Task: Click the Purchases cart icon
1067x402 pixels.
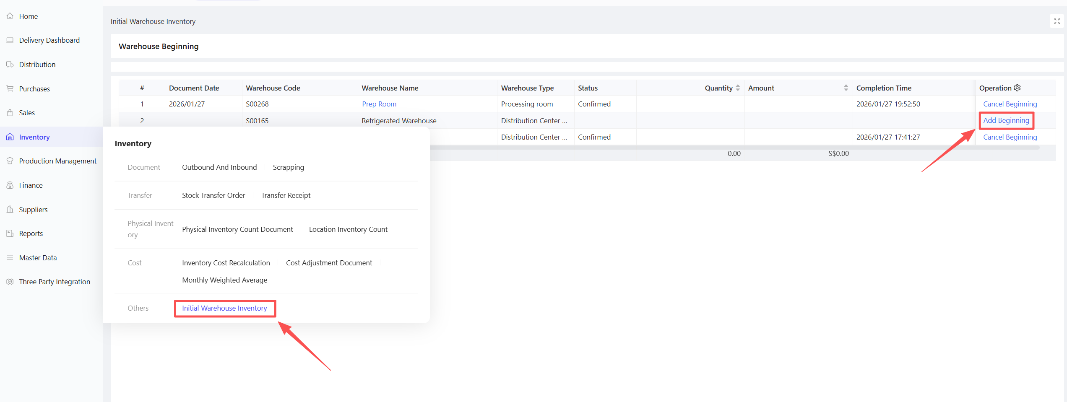Action: (10, 88)
